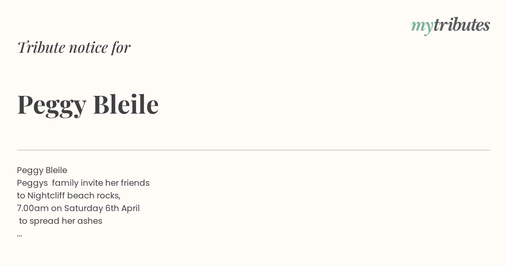Image resolution: width=507 pixels, height=266 pixels.
Task: Click the horizontal divider line
Action: tap(253, 150)
